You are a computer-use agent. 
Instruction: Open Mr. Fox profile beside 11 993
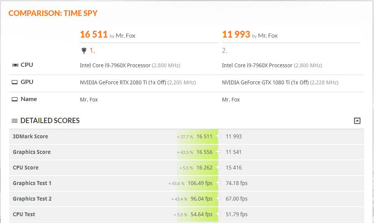pos(268,36)
